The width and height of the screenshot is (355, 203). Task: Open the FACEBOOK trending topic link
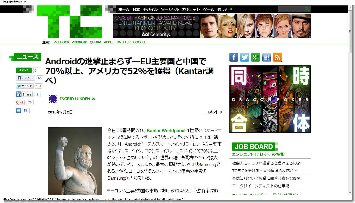tap(61, 42)
